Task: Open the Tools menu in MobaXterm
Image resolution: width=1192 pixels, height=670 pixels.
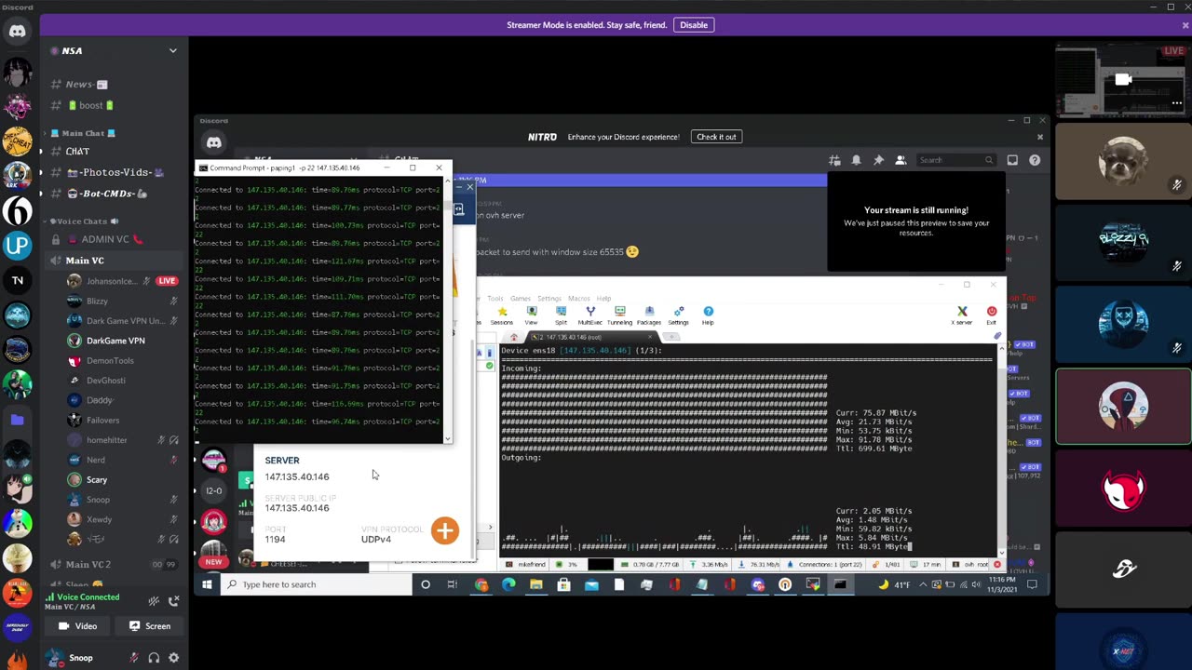Action: click(494, 299)
